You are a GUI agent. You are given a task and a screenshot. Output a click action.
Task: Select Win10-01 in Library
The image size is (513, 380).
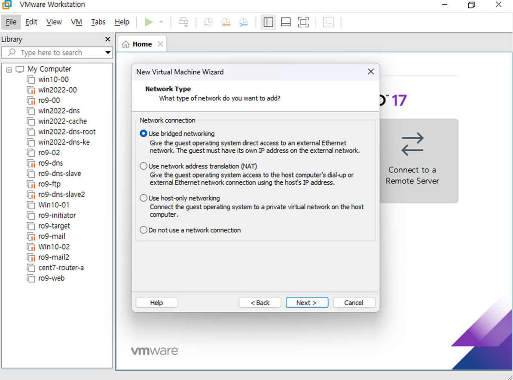click(x=54, y=205)
